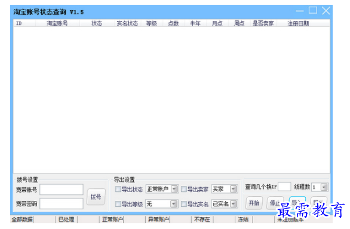Click the 已处理 status bar entry
This screenshot has height=229, width=350.
66,219
